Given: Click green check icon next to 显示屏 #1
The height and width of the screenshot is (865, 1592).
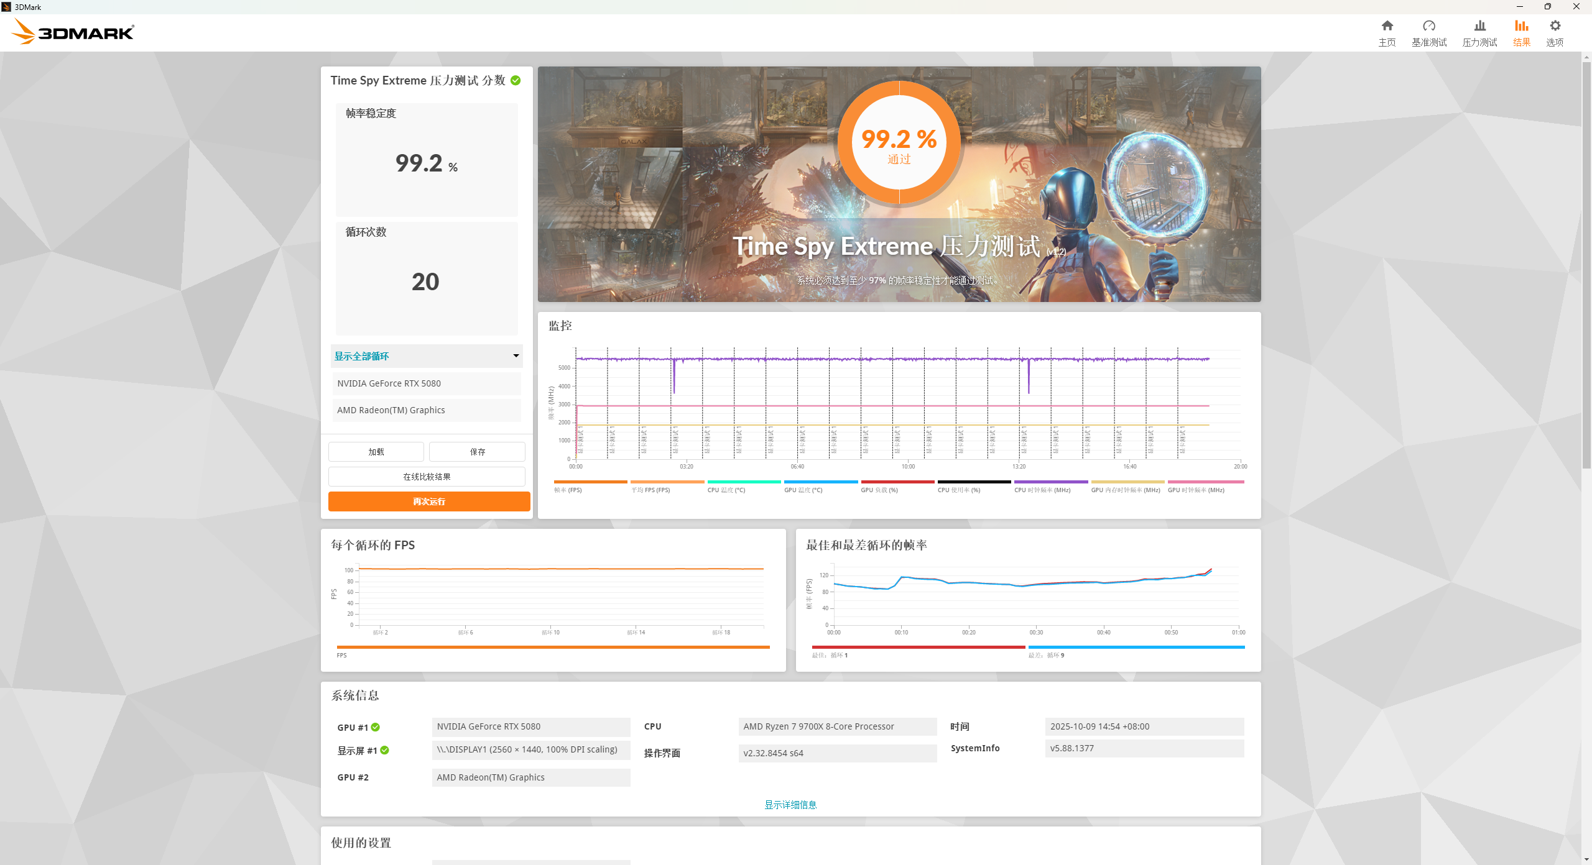Looking at the screenshot, I should (x=385, y=750).
